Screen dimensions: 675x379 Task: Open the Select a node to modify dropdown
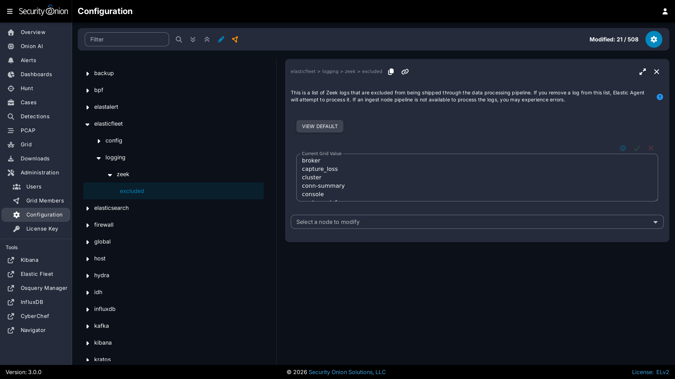coord(477,222)
